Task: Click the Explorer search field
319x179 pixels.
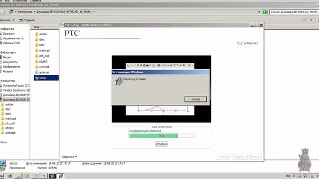Action: pos(294,12)
